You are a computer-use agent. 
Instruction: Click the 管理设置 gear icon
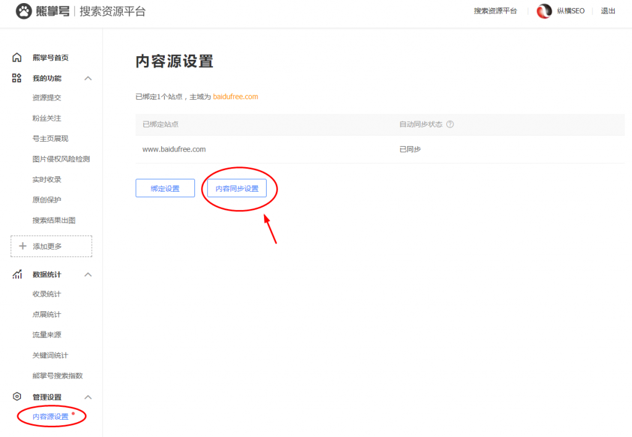(x=16, y=397)
